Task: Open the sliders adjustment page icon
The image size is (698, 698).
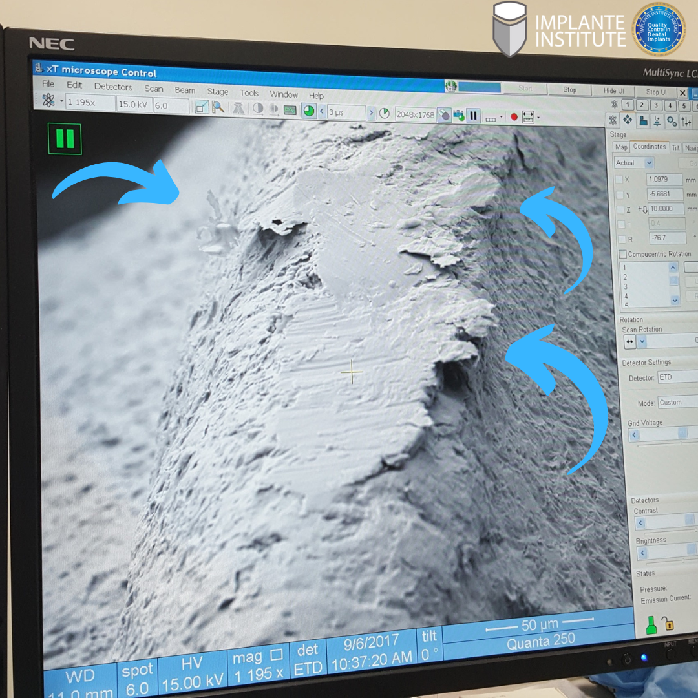Action: click(686, 122)
